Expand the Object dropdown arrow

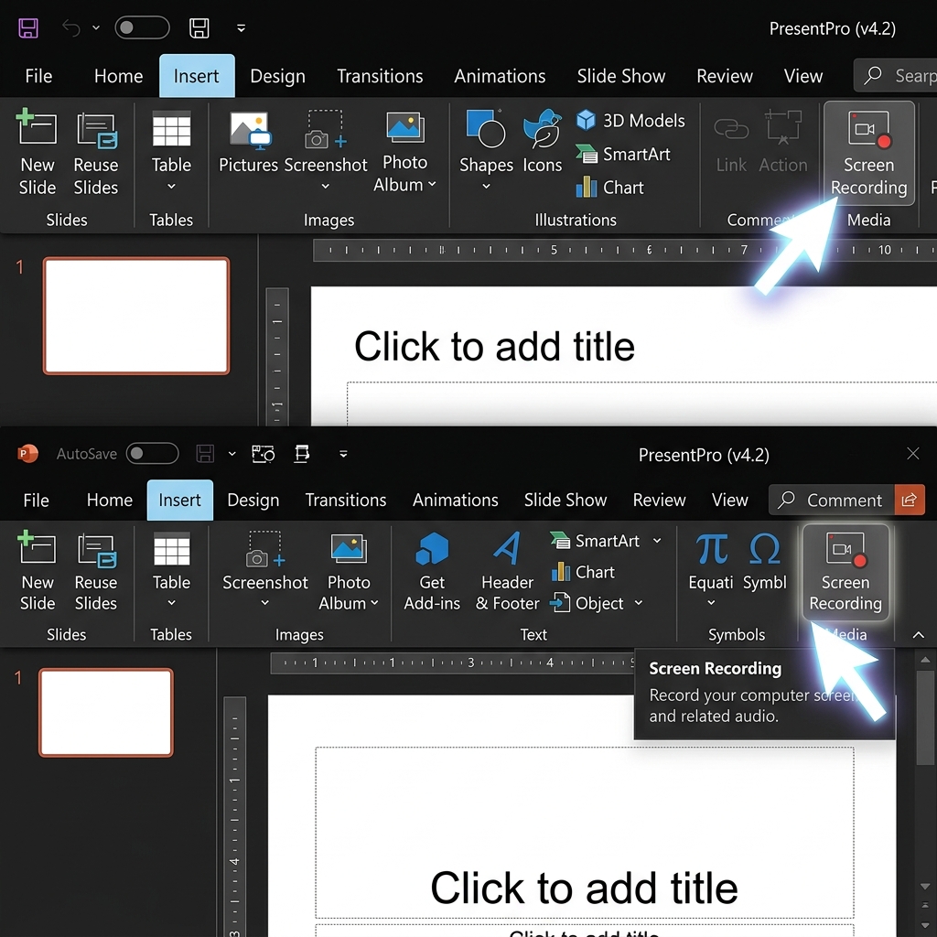click(638, 603)
